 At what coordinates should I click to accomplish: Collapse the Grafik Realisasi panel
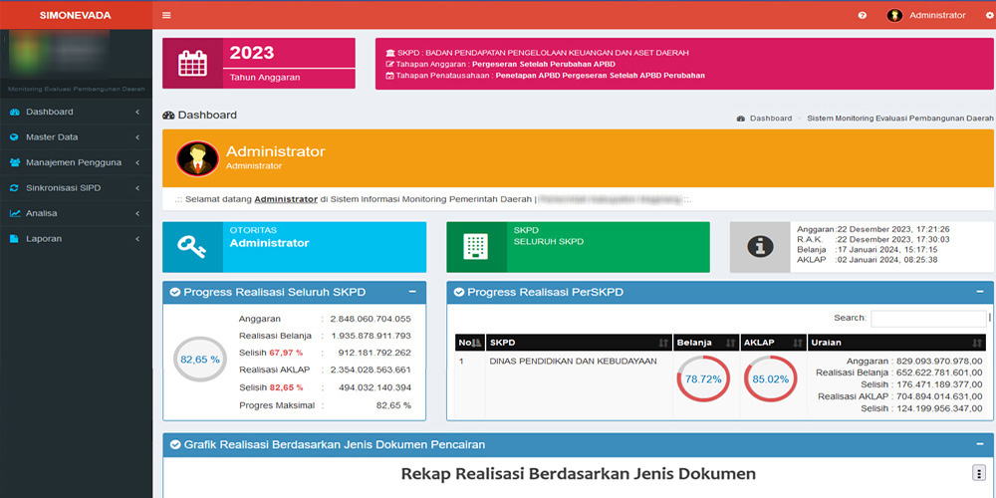[982, 444]
